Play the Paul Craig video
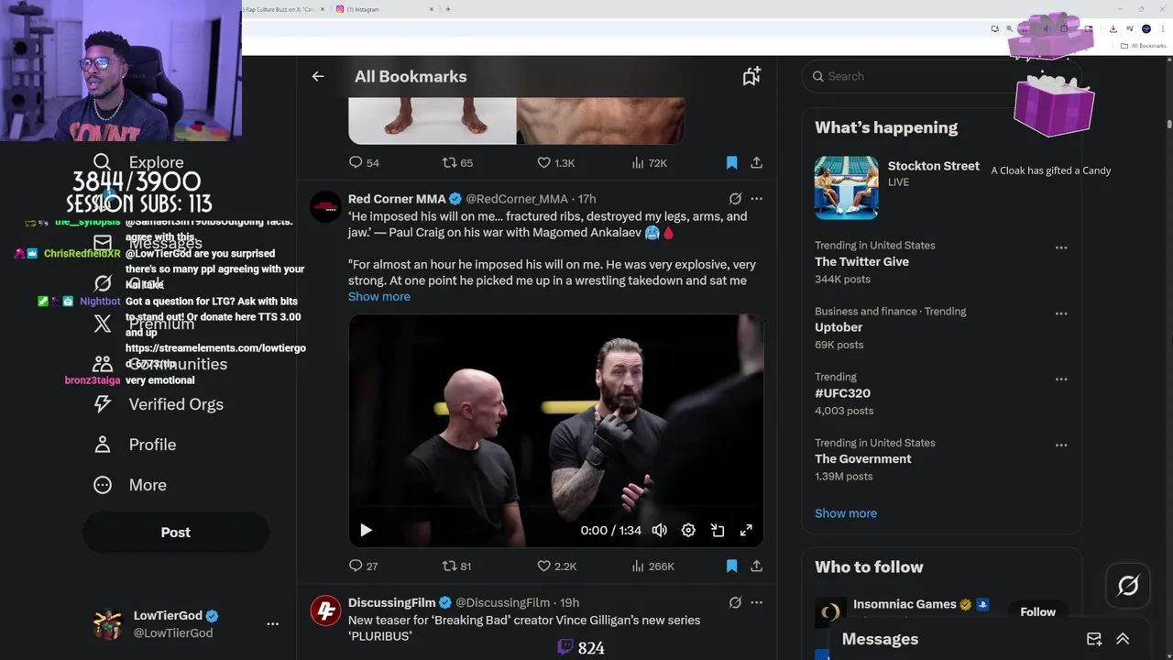The height and width of the screenshot is (660, 1173). [x=366, y=530]
